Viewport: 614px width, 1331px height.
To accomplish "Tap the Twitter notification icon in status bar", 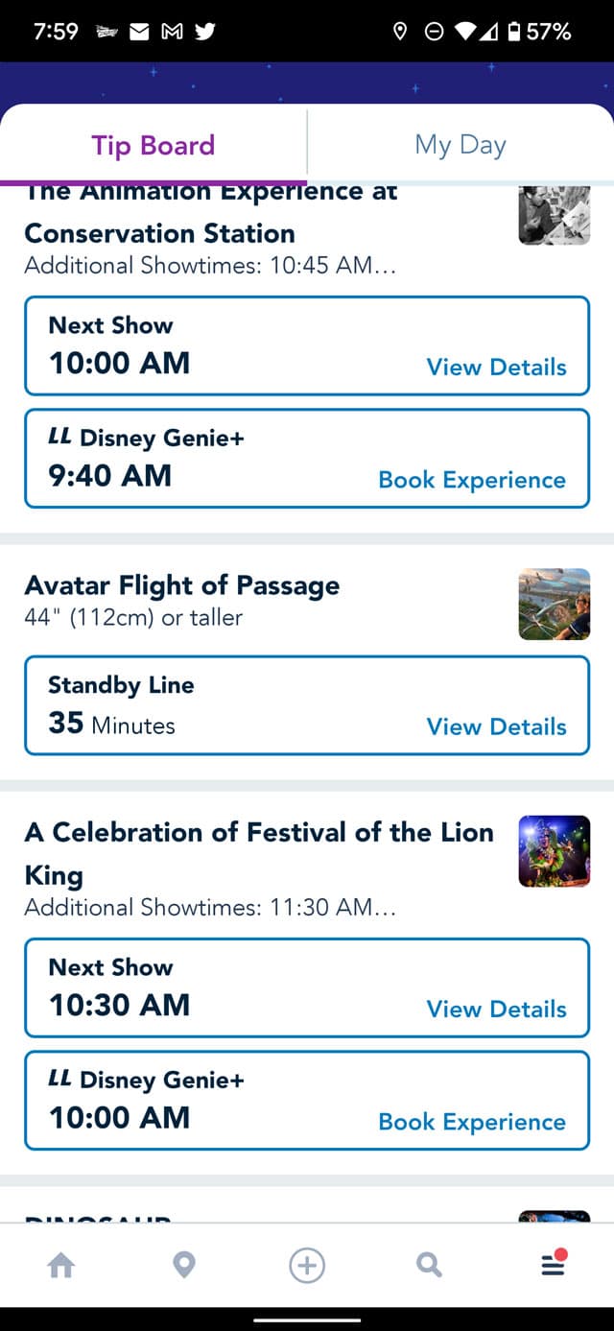I will [204, 32].
